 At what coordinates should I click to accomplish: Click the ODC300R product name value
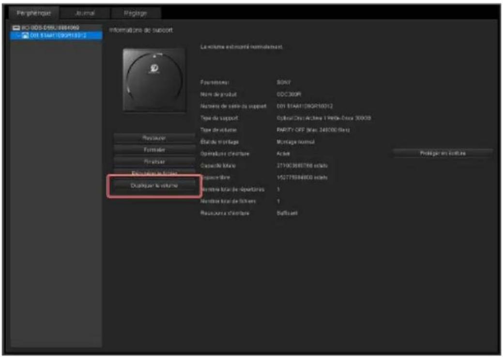tap(289, 94)
